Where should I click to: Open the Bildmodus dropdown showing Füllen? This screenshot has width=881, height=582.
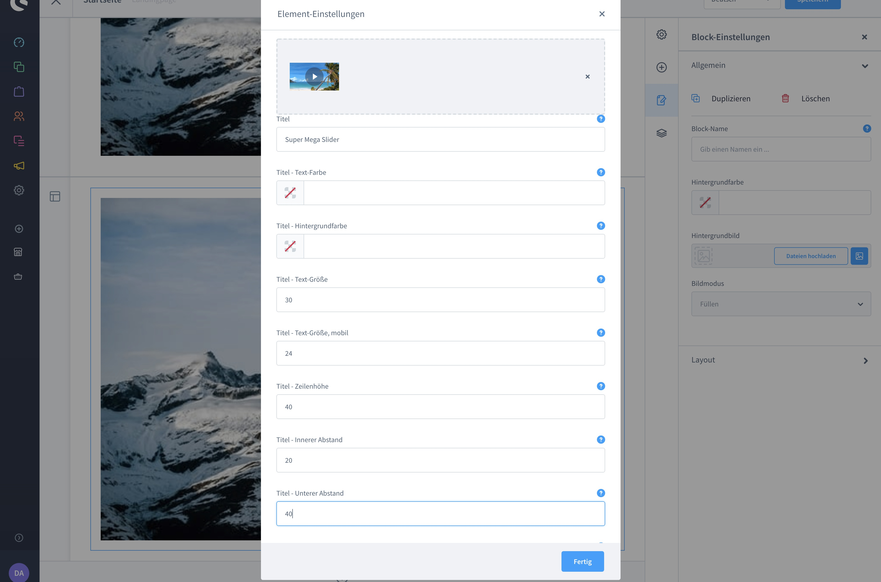(x=781, y=304)
